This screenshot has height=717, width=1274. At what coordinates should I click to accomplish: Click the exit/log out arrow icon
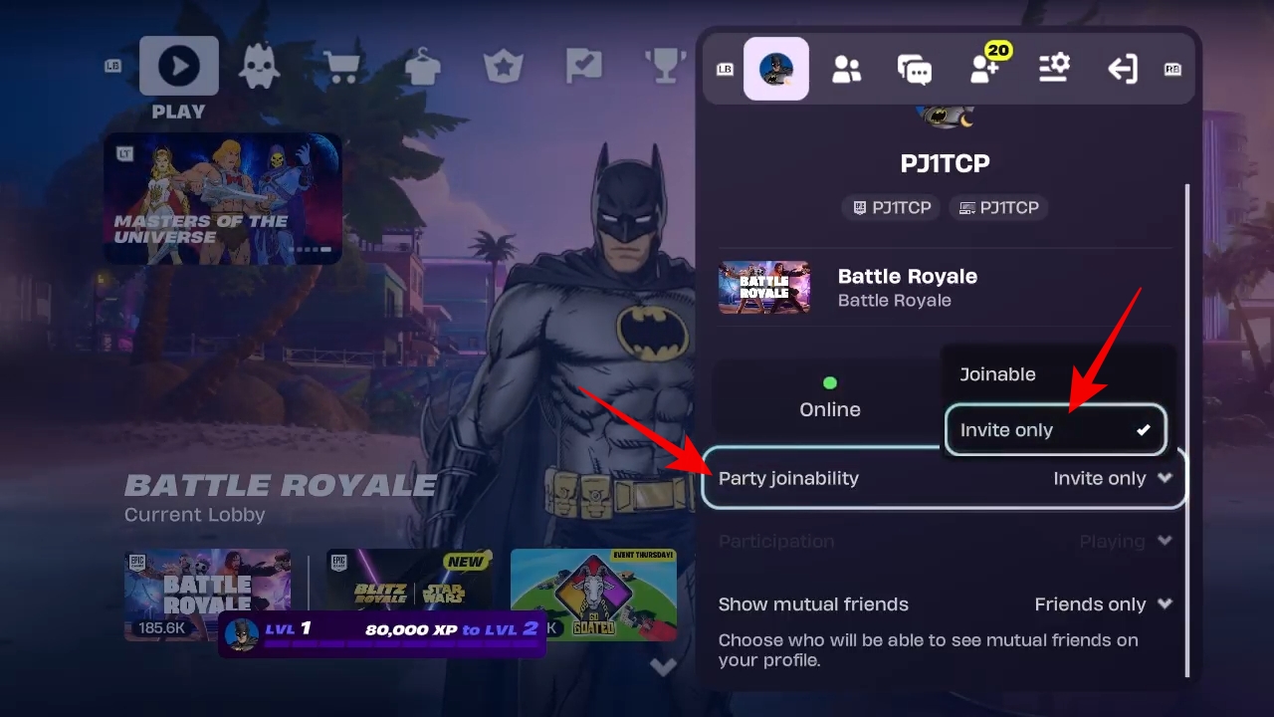1123,69
